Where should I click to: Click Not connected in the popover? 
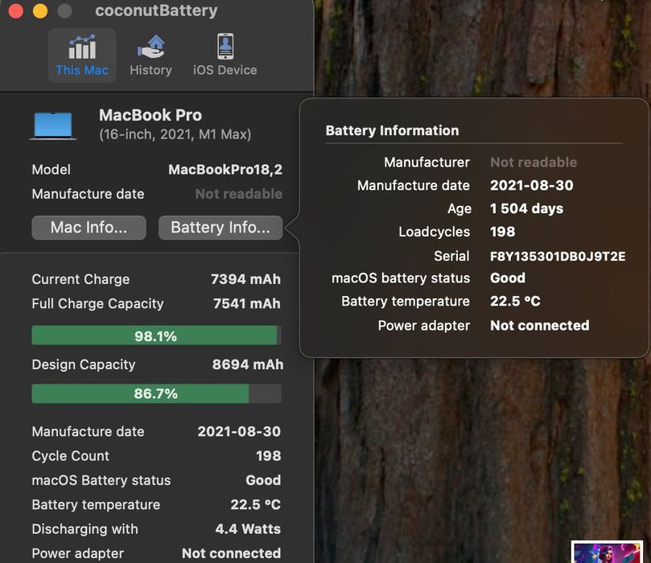540,325
